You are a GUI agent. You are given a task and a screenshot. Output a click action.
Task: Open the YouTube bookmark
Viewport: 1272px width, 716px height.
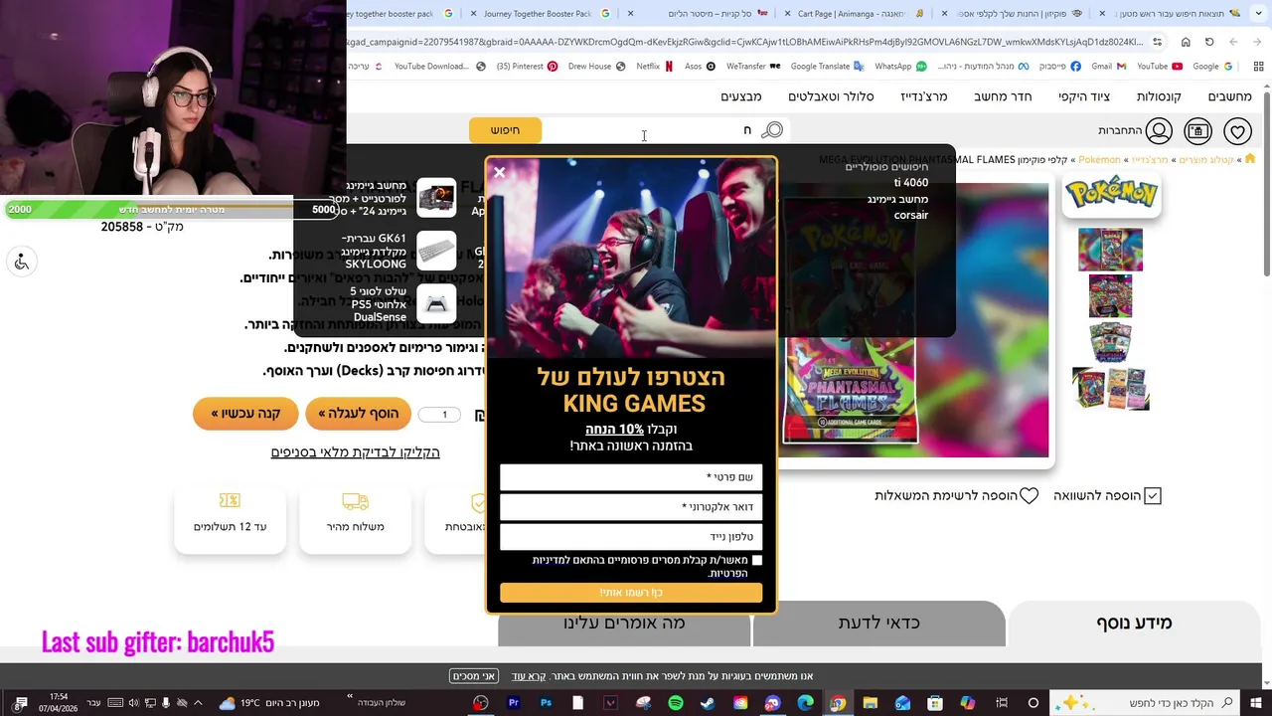(1160, 67)
